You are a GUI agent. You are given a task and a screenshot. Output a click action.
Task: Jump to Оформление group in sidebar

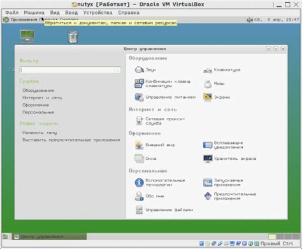pos(36,105)
